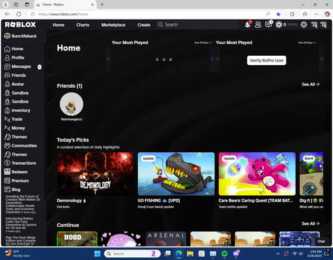Click the middle left-pointing carousel arrow

pos(212,59)
